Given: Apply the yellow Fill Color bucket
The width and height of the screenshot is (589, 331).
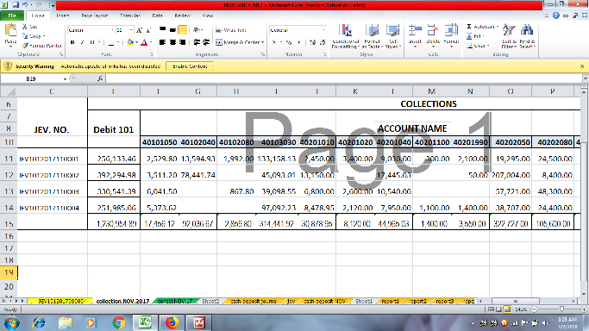Looking at the screenshot, I should click(x=130, y=42).
